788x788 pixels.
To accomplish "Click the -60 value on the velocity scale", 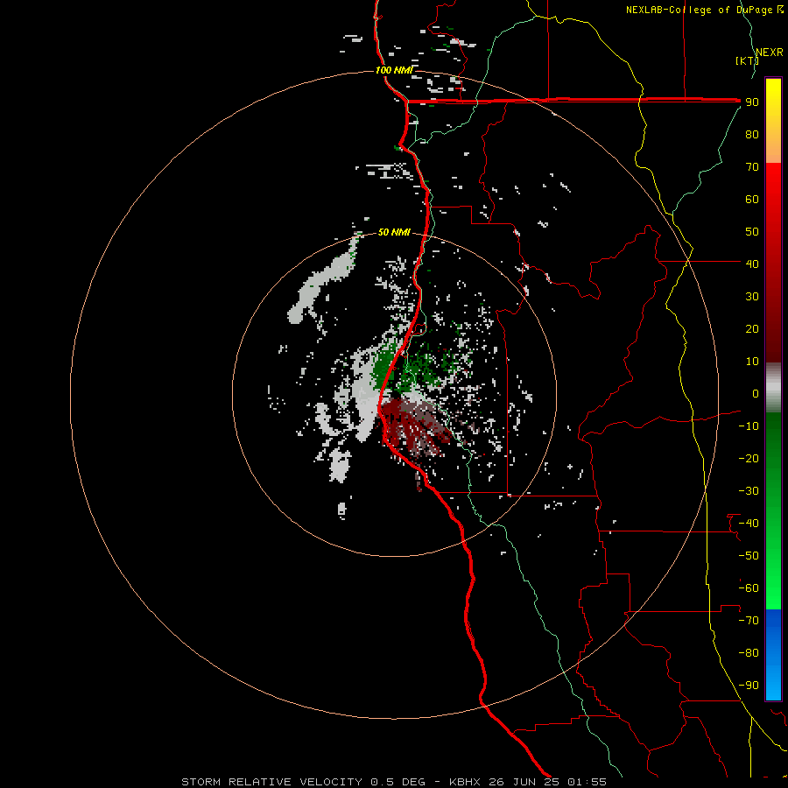I will click(749, 588).
